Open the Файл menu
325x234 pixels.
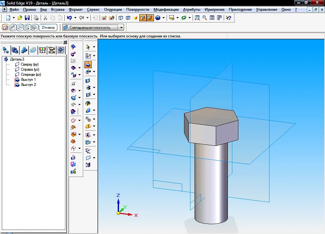point(14,10)
